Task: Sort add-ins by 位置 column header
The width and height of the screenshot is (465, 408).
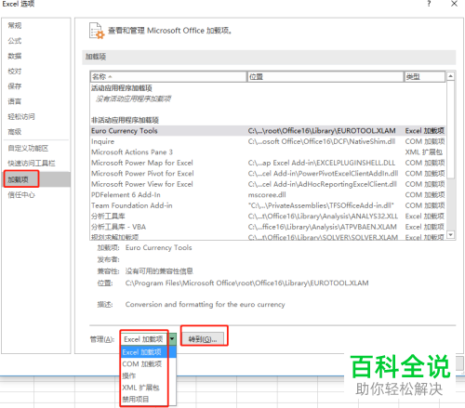Action: [x=325, y=76]
